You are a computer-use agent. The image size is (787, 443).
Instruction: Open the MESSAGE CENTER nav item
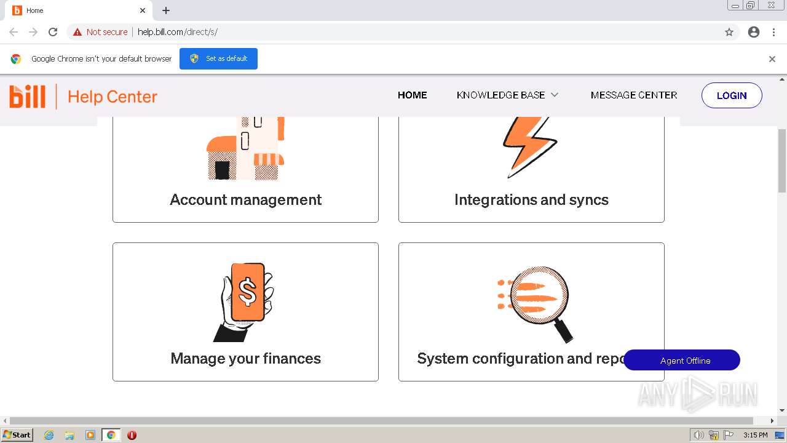pos(634,95)
